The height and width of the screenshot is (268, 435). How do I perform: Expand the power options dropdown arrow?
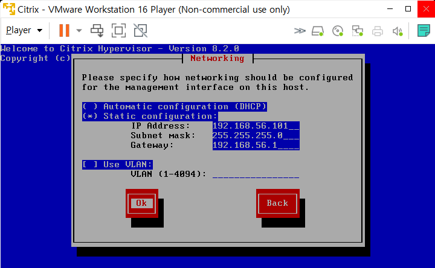(79, 31)
